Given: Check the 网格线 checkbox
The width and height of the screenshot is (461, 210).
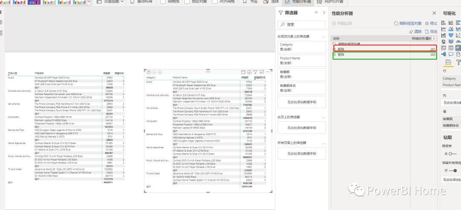Looking at the screenshot, I should point(163,1).
